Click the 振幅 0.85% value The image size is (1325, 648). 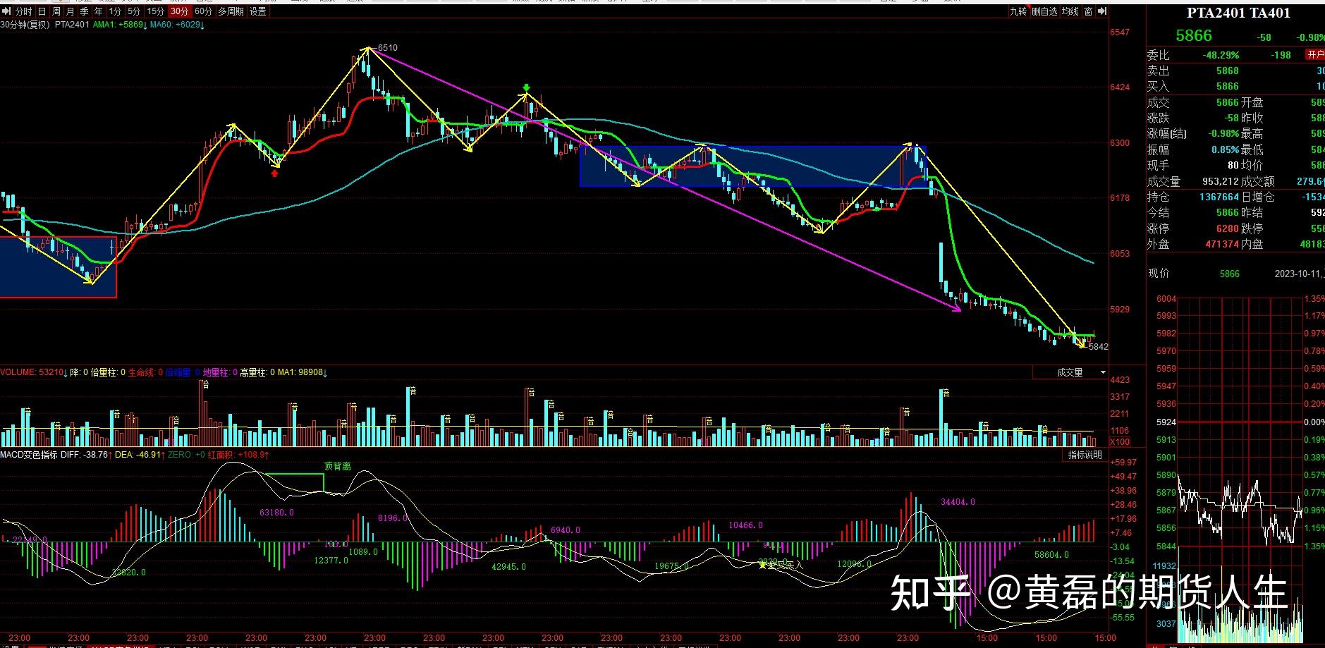tap(1225, 149)
